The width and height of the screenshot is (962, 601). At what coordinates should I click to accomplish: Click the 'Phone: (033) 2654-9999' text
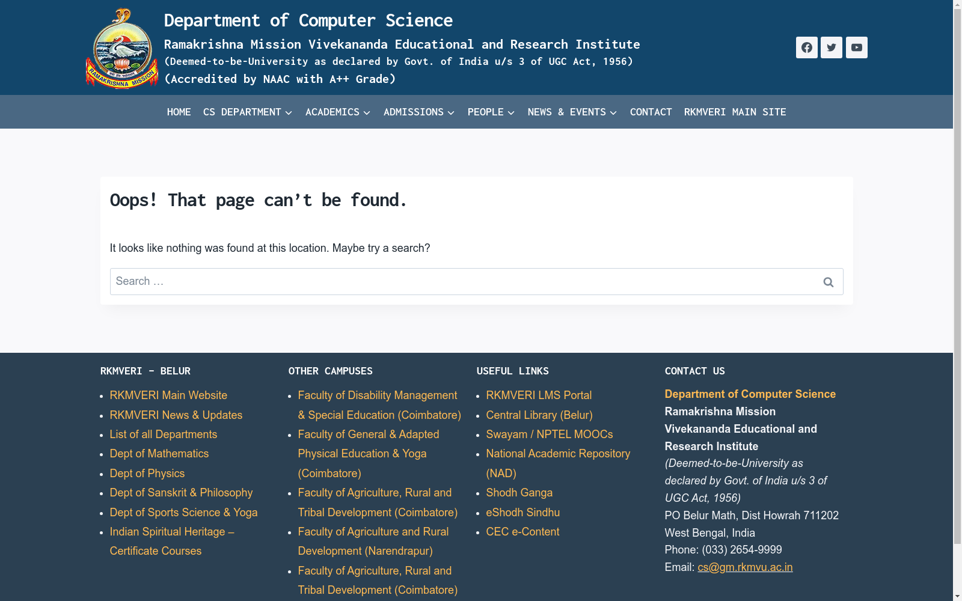pos(723,550)
